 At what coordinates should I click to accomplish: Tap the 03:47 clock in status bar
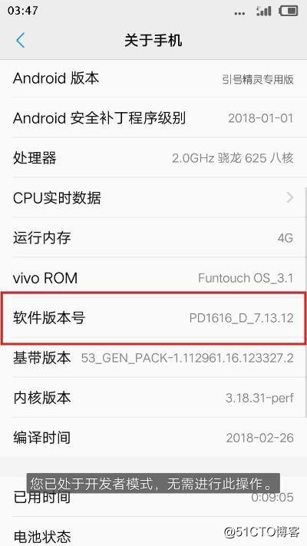22,11
